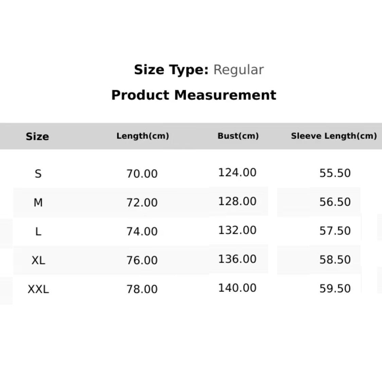Select the 59.50 sleeve length value

[335, 289]
